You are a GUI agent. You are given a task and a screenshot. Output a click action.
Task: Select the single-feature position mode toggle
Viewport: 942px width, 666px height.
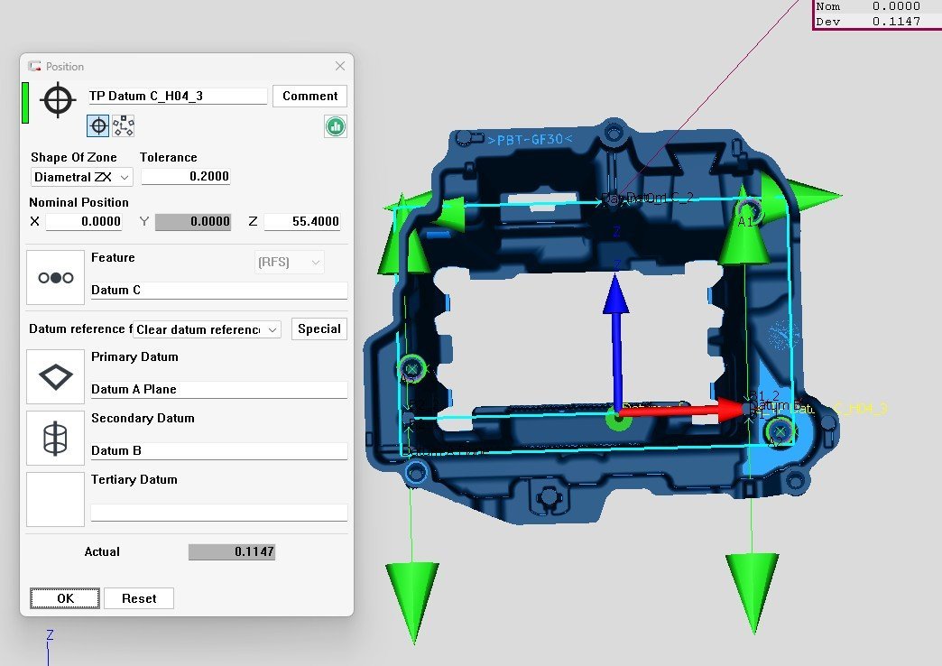(98, 126)
